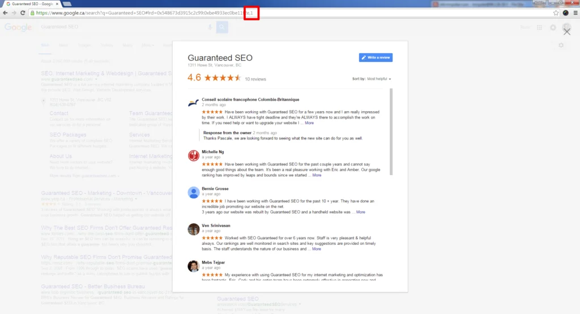580x314 pixels.
Task: Click Response from the owner text
Action: point(227,133)
